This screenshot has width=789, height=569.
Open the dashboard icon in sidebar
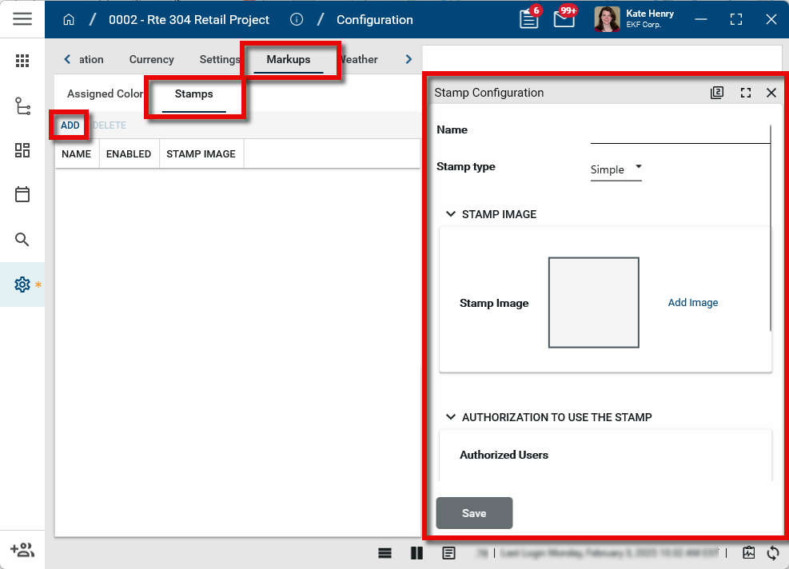[x=22, y=150]
